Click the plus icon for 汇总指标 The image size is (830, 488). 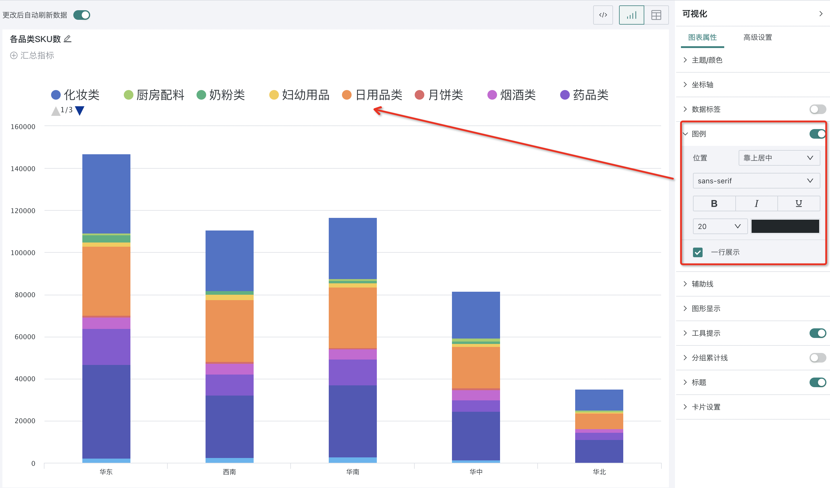point(14,55)
